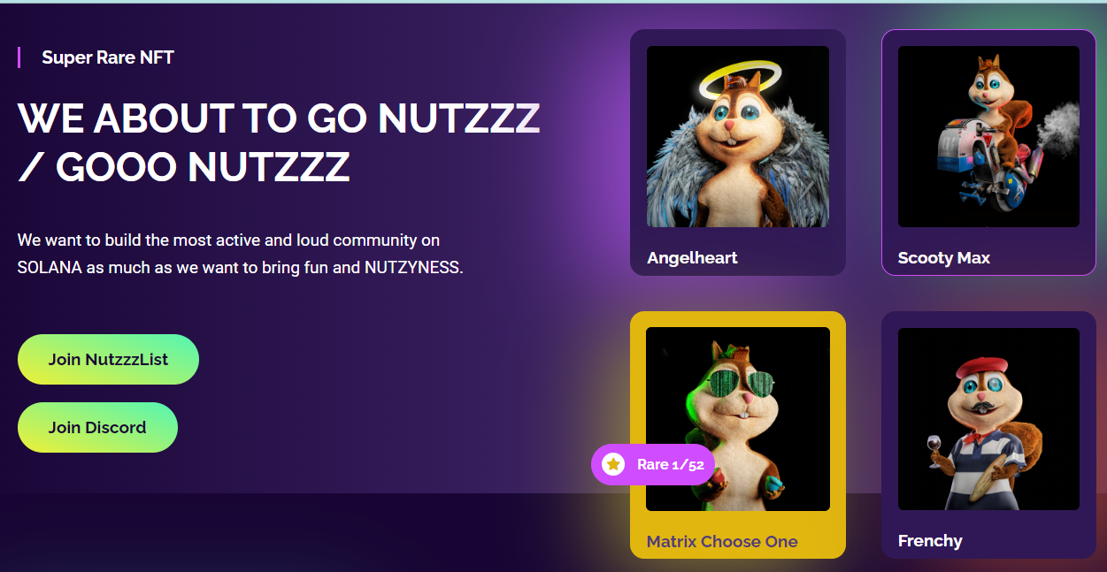Viewport: 1107px width, 572px height.
Task: Click the Join Discord button
Action: [x=97, y=427]
